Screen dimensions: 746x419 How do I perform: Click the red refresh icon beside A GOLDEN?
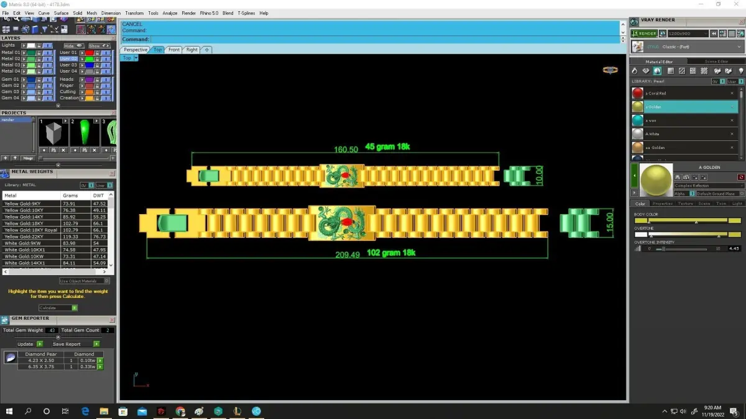pyautogui.click(x=741, y=178)
